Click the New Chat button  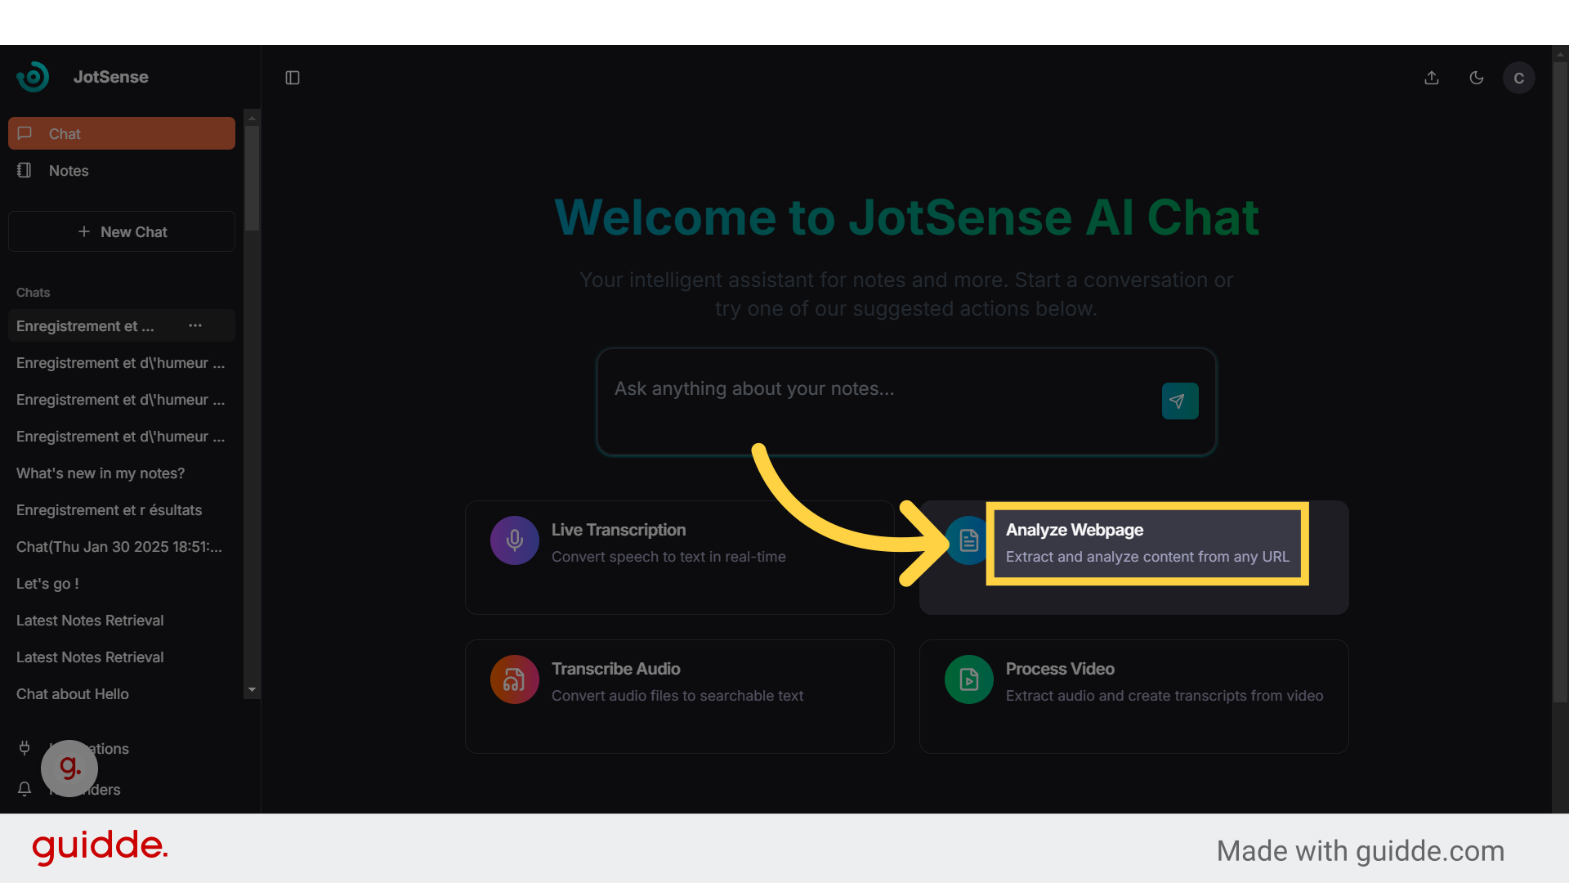pyautogui.click(x=122, y=231)
